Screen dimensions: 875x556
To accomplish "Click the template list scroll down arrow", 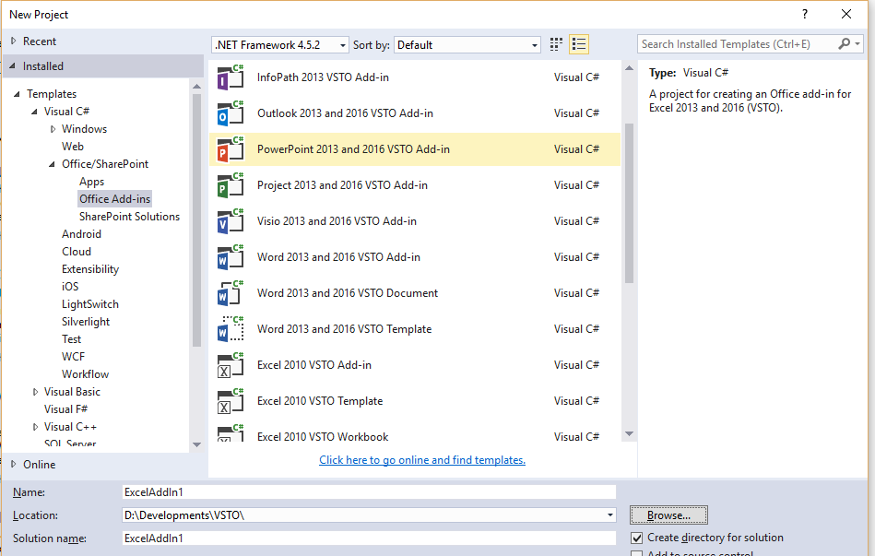I will (630, 433).
